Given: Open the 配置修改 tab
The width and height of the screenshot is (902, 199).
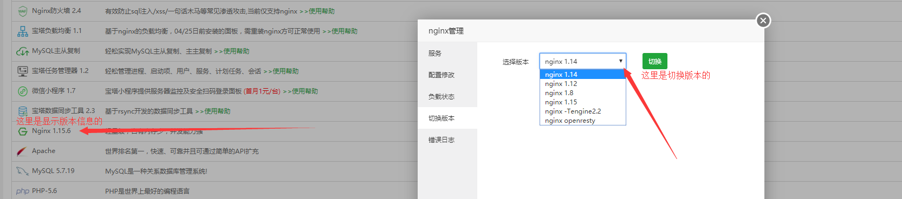Looking at the screenshot, I should (447, 75).
